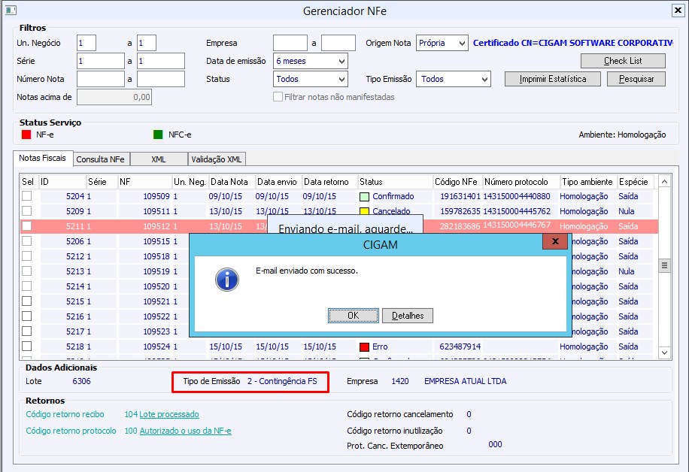Click the first Série input field
Screen dimensions: 689x472
(x=101, y=61)
